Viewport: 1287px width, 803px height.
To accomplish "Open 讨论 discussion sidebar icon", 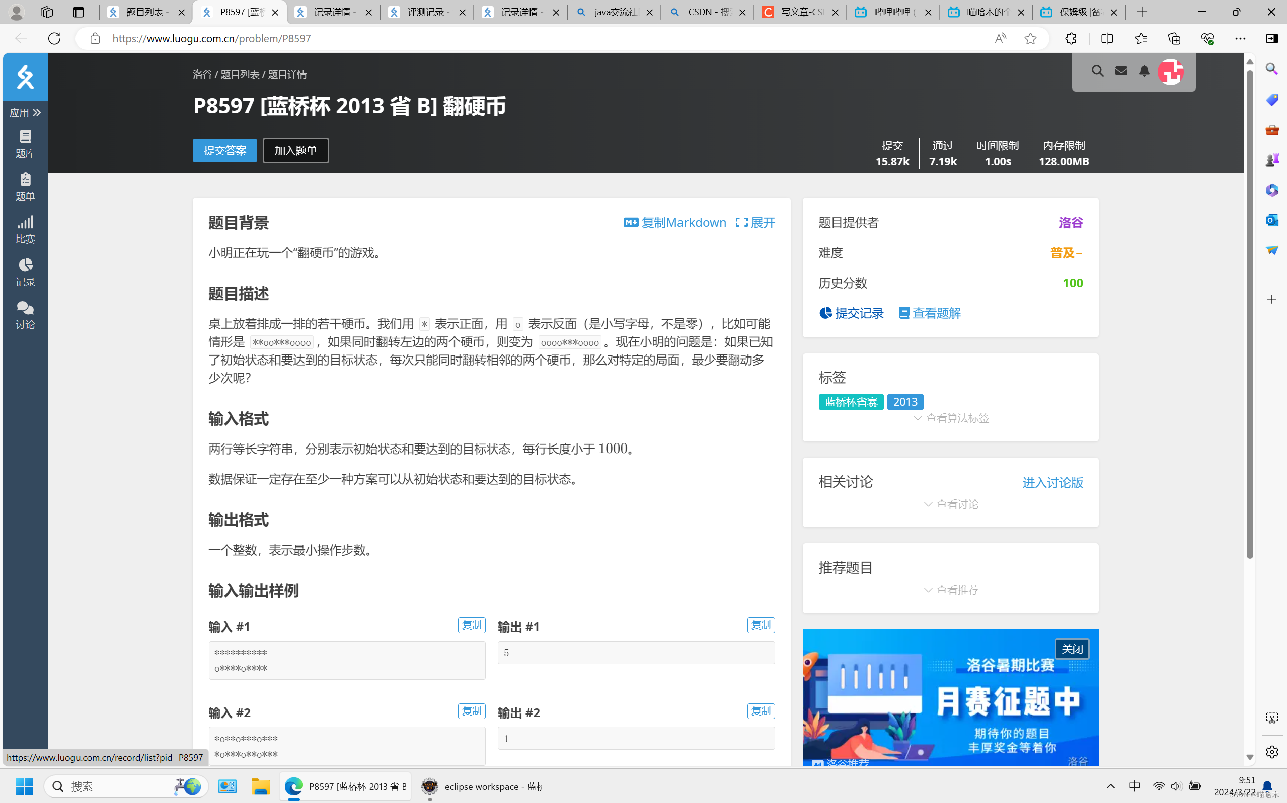I will [x=25, y=315].
